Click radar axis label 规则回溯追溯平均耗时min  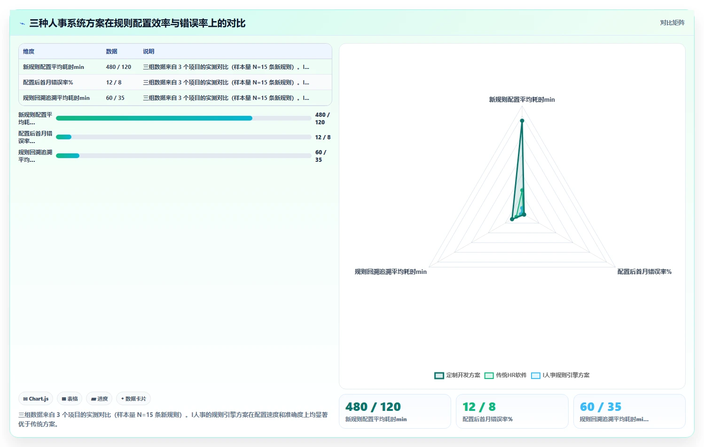tap(391, 272)
